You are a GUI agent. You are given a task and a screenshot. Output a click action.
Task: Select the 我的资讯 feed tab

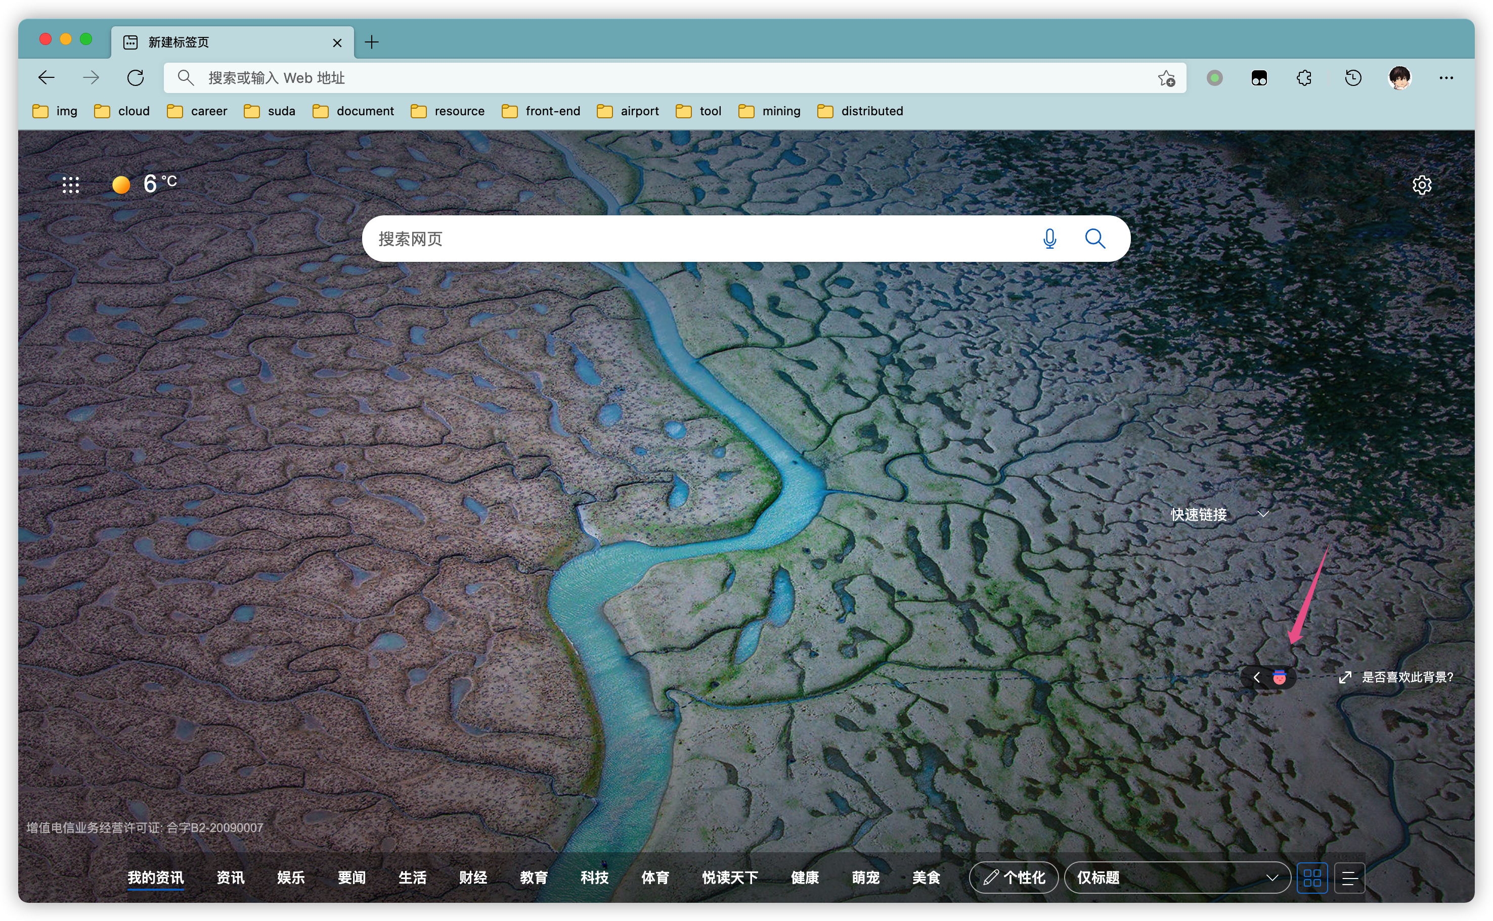coord(155,878)
